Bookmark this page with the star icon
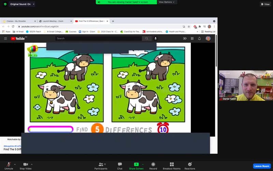Viewport: 273px width, 171px height. pyautogui.click(x=189, y=27)
